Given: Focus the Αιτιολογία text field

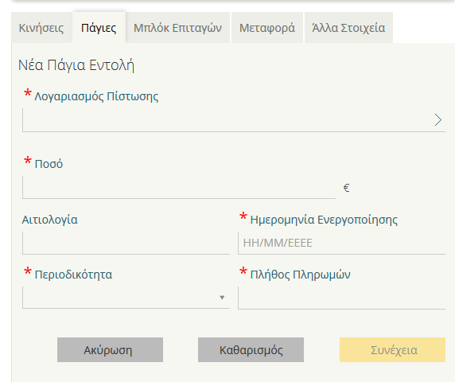Looking at the screenshot, I should pyautogui.click(x=126, y=243).
